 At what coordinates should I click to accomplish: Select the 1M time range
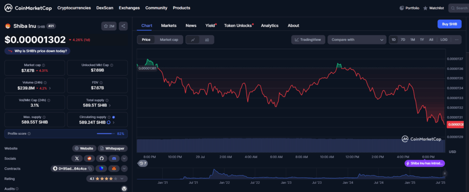413,40
